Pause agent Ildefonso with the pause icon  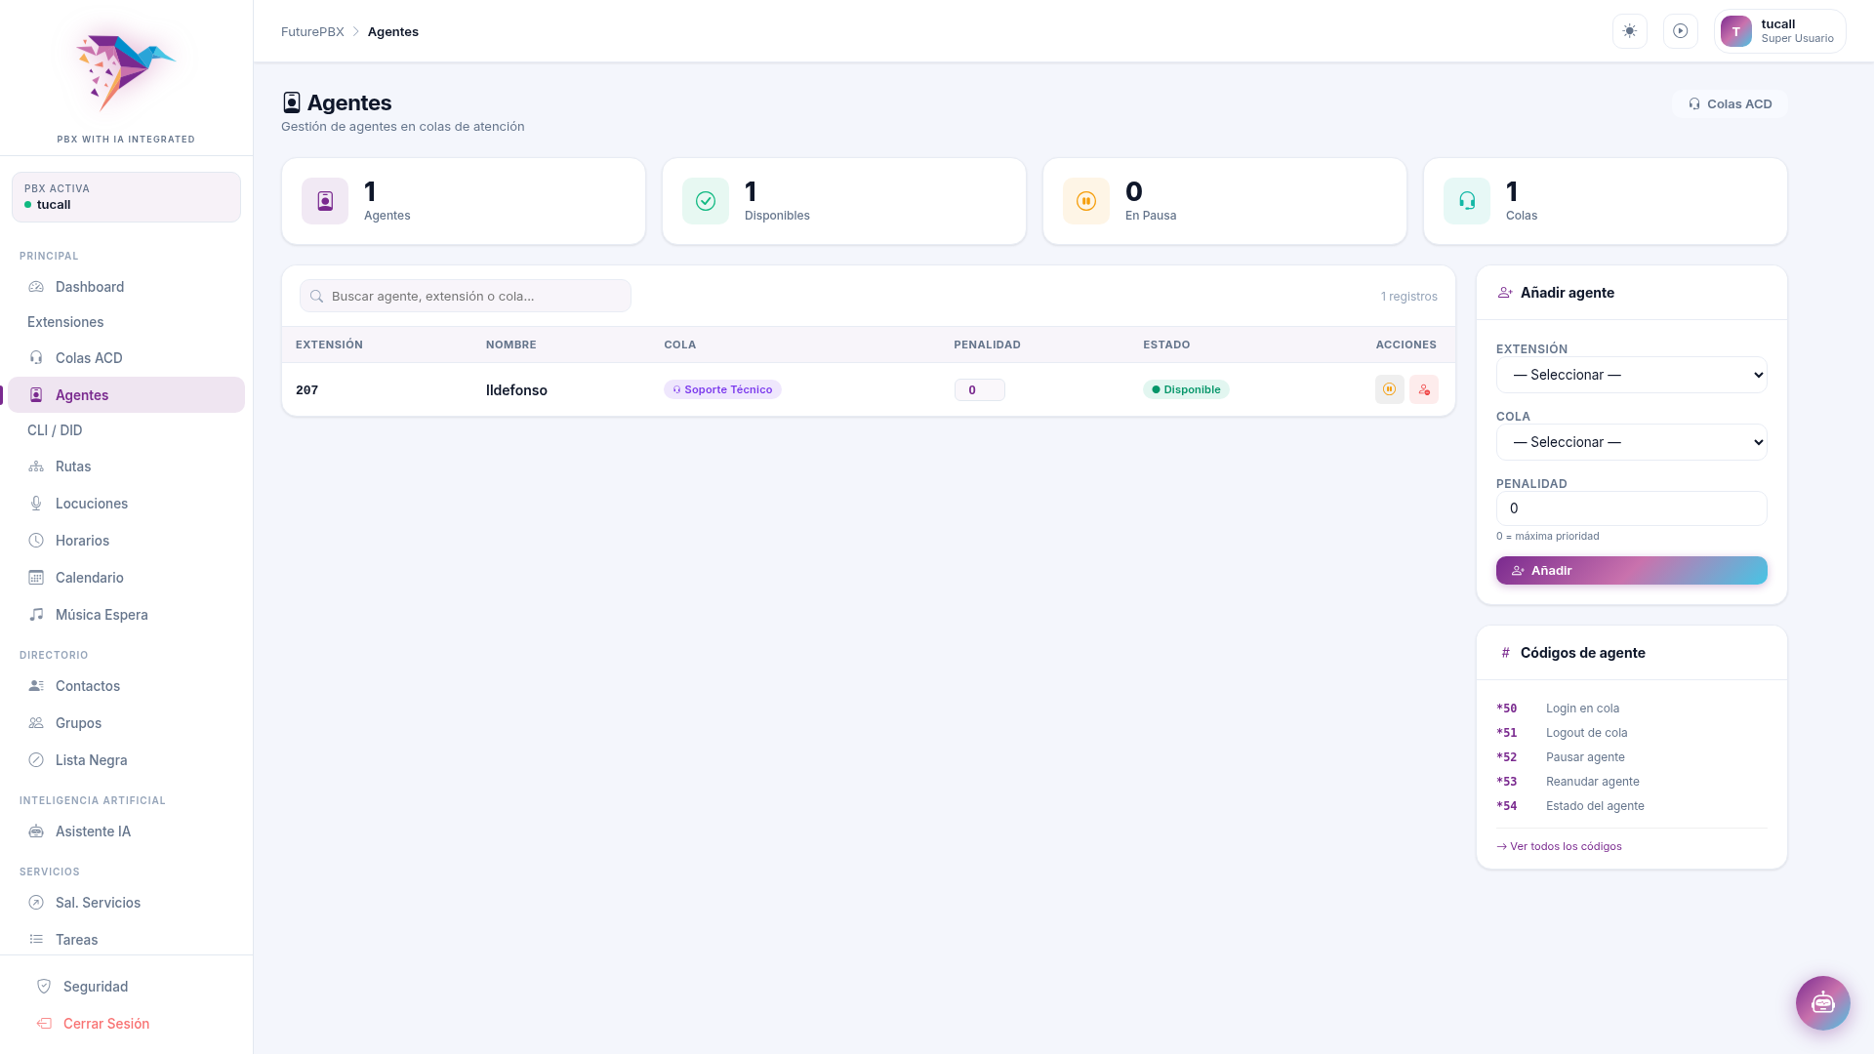pos(1389,389)
